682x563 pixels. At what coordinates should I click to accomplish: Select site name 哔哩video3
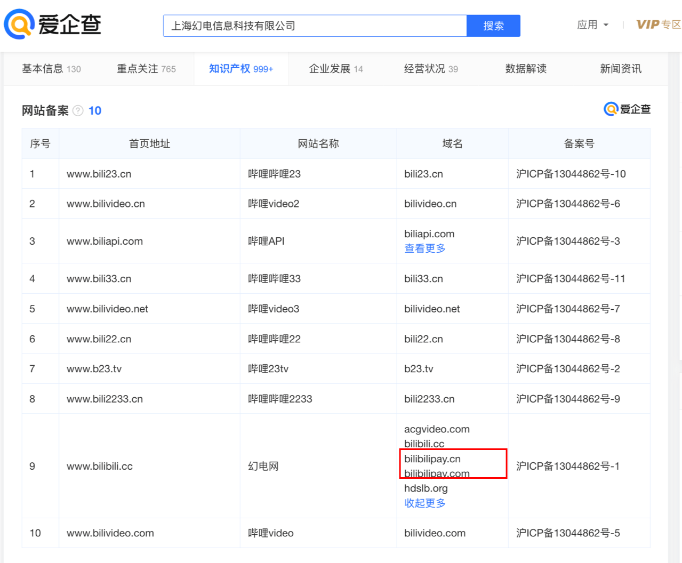(x=274, y=309)
